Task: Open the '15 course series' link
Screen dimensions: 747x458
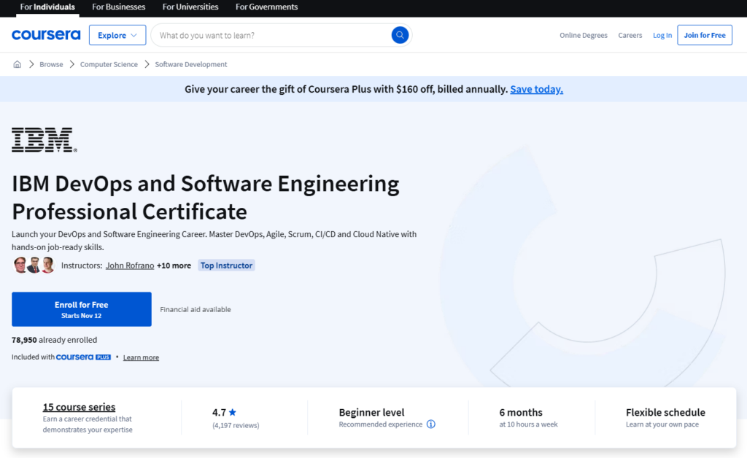Action: click(x=79, y=407)
